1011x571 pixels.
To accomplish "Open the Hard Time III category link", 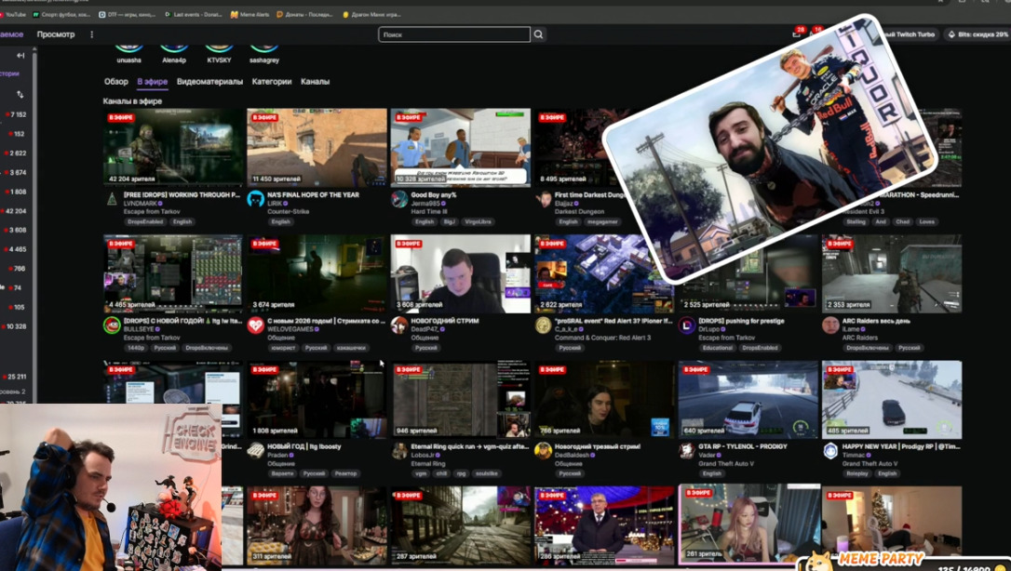I will coord(428,212).
